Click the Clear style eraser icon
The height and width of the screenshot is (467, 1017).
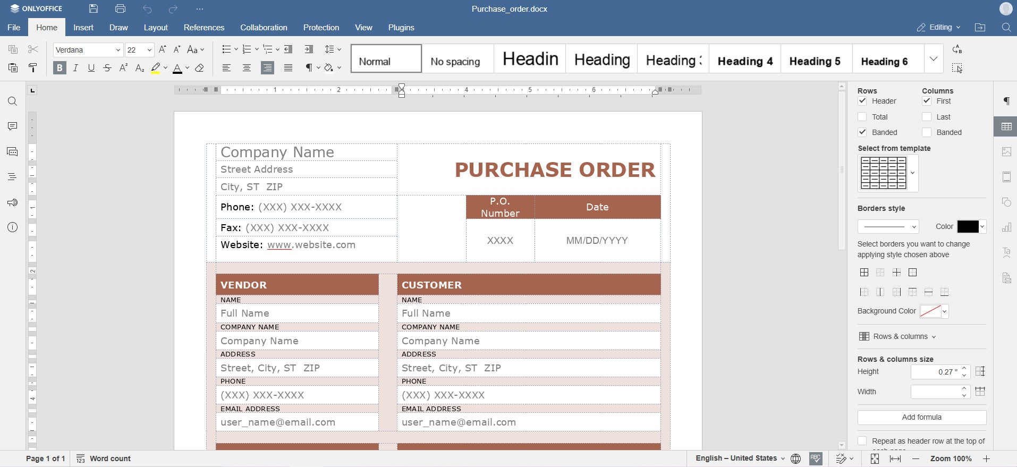(x=200, y=68)
